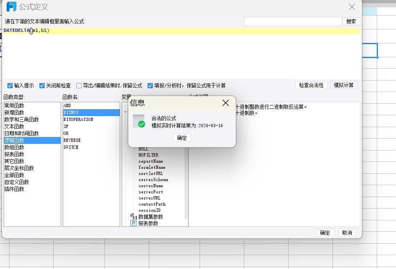Image resolution: width=396 pixels, height=269 pixels.
Task: Click NOFILTER in variable tree
Action: point(148,155)
